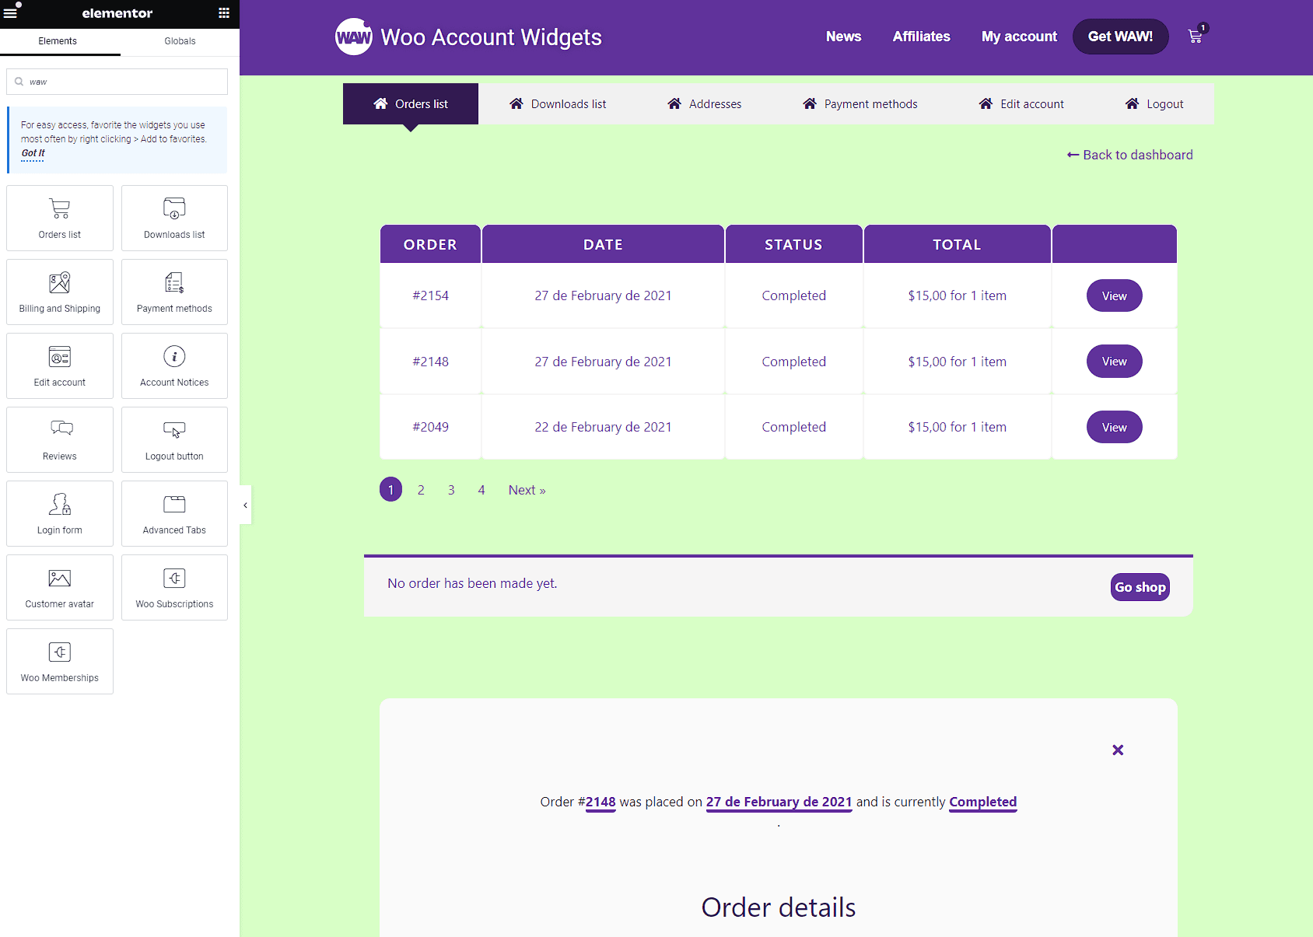The width and height of the screenshot is (1313, 937).
Task: Click the underlined date in order summary
Action: pyautogui.click(x=779, y=802)
